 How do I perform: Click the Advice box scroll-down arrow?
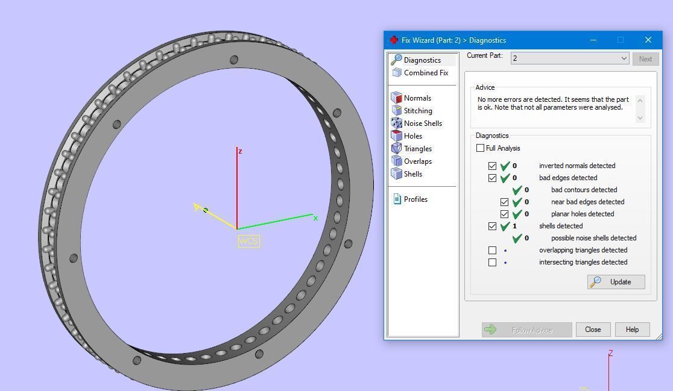tap(640, 118)
